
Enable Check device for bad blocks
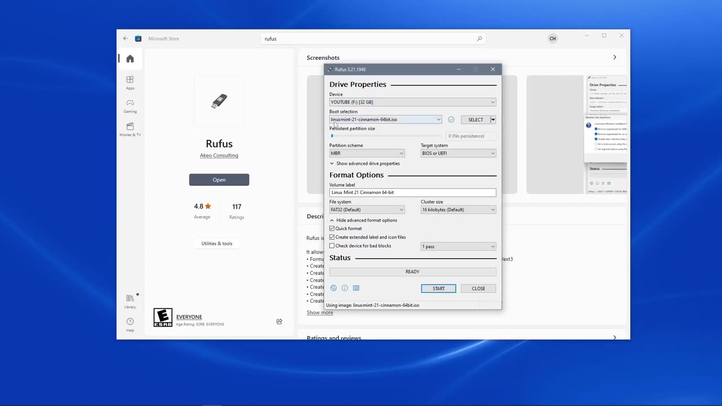[332, 246]
